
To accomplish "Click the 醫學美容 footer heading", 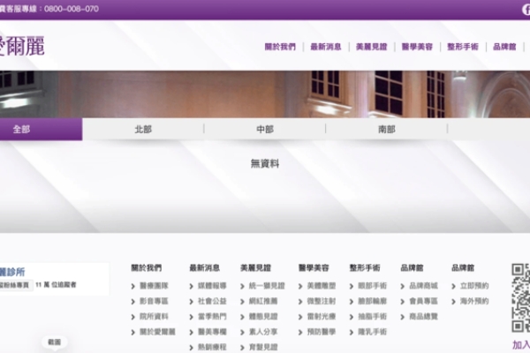I will 314,268.
